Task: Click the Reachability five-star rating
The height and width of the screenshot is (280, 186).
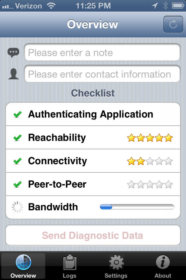Action: [x=150, y=138]
